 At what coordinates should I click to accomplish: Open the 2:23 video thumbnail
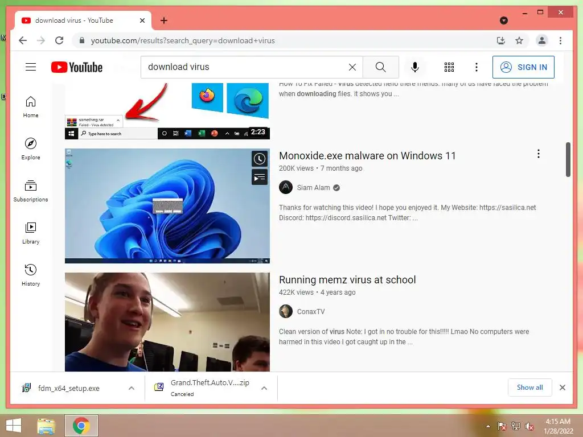pos(167,111)
